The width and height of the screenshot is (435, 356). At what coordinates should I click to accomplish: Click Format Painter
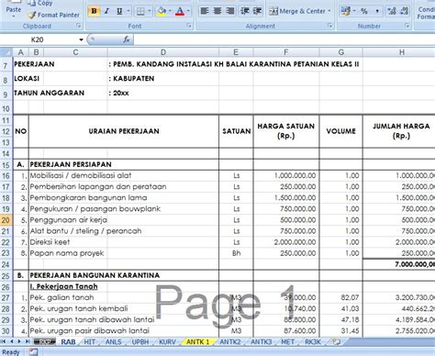coord(54,15)
